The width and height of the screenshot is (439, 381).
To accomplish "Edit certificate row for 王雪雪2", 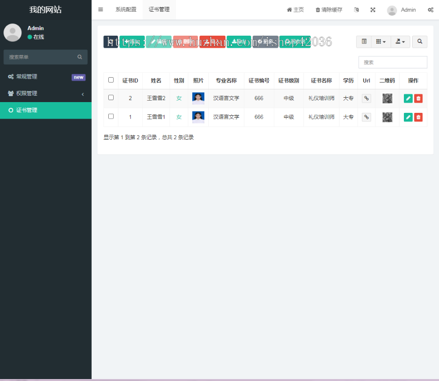I will (408, 98).
